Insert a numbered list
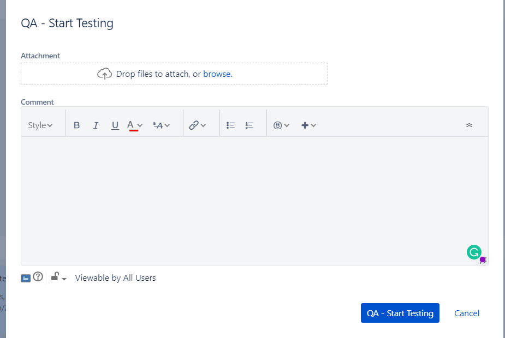Image resolution: width=505 pixels, height=338 pixels. coord(249,125)
